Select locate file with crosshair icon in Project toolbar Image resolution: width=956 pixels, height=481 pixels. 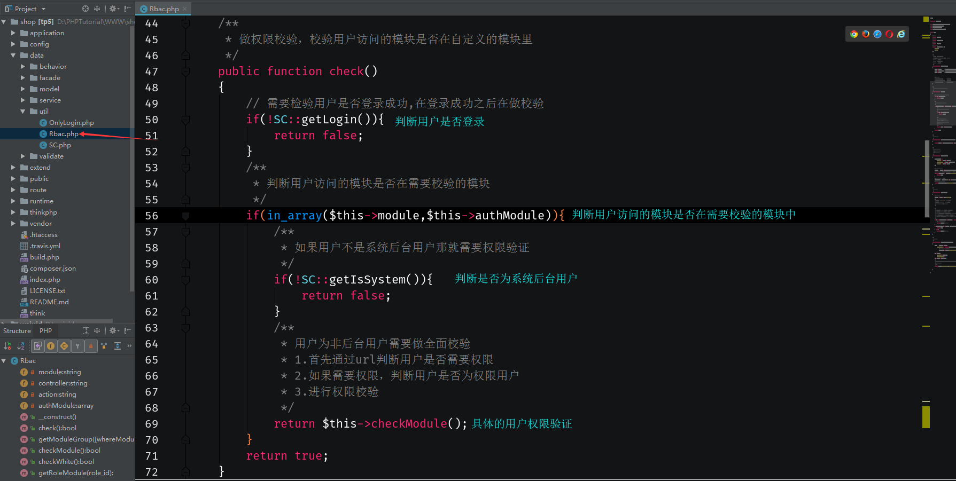[x=84, y=9]
